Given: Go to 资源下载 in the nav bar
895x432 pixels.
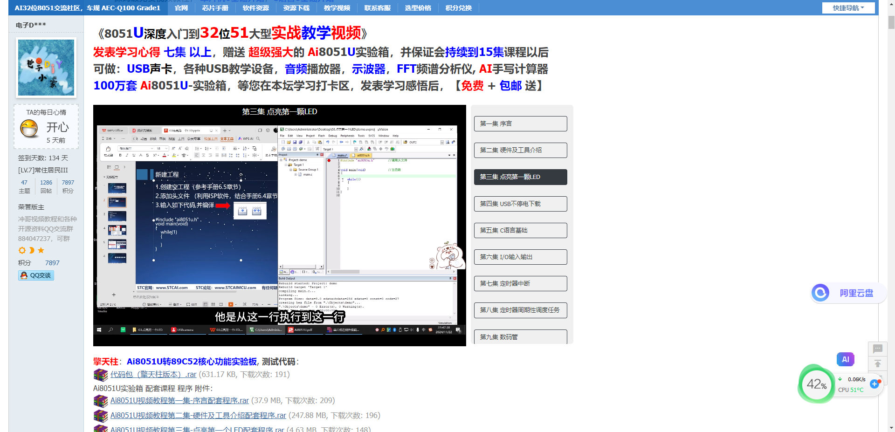Looking at the screenshot, I should (296, 8).
